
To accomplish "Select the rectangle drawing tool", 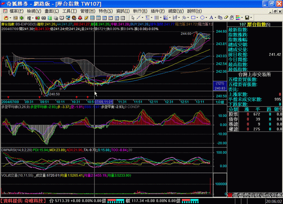I will tap(193, 17).
